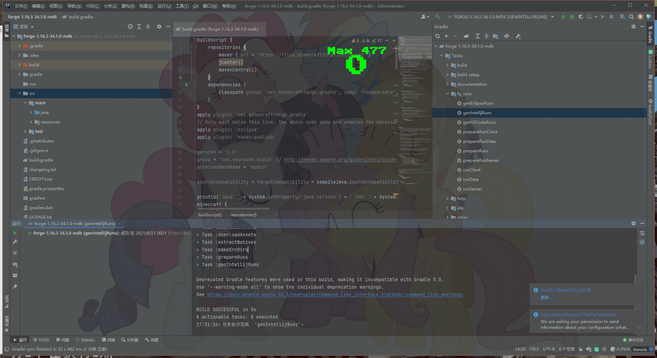657x358 pixels.
Task: Click the Debug bug icon
Action: click(x=572, y=17)
